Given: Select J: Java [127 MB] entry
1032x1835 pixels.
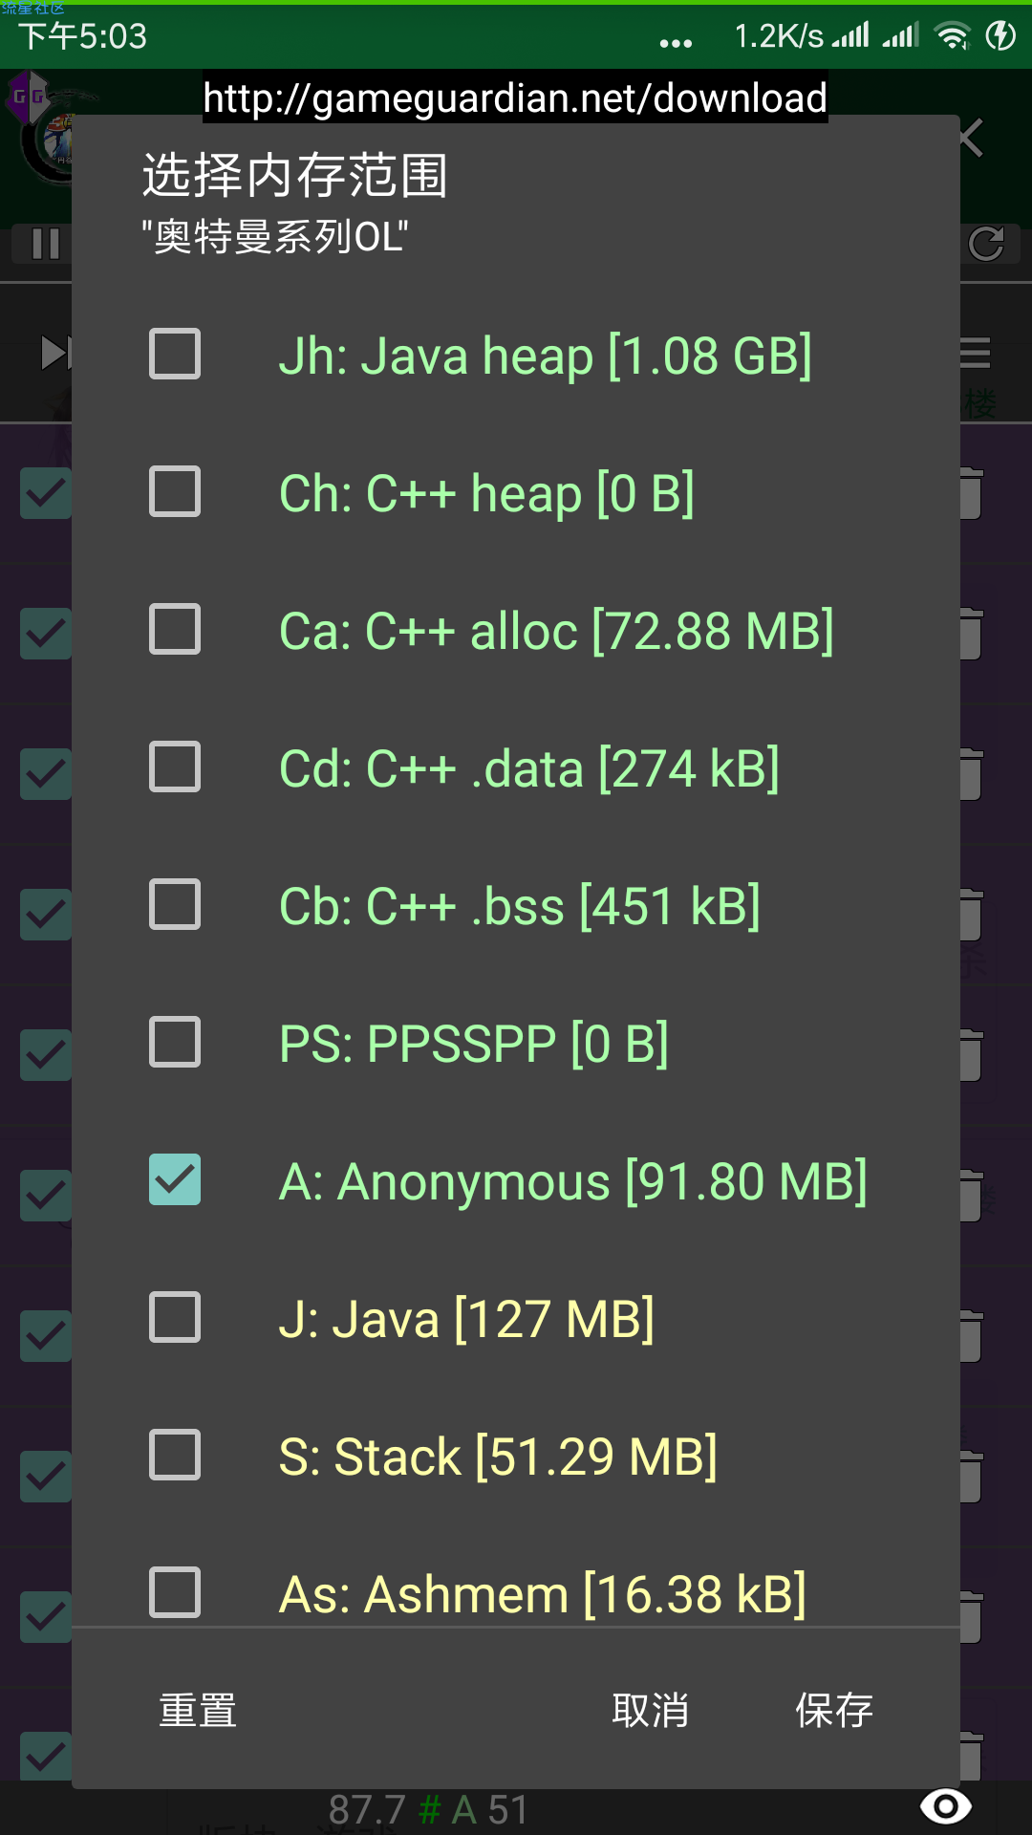Looking at the screenshot, I should click(x=516, y=1318).
